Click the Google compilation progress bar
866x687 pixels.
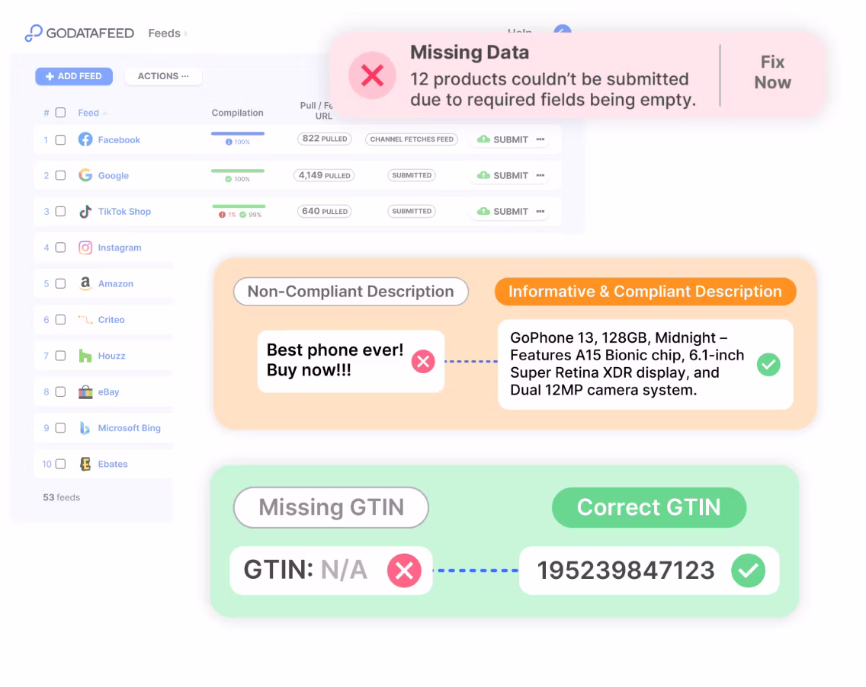point(238,171)
